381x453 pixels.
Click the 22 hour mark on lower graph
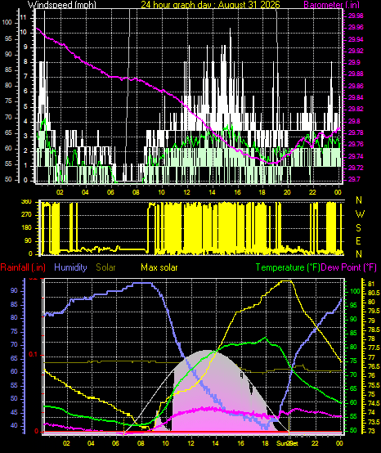point(316,443)
